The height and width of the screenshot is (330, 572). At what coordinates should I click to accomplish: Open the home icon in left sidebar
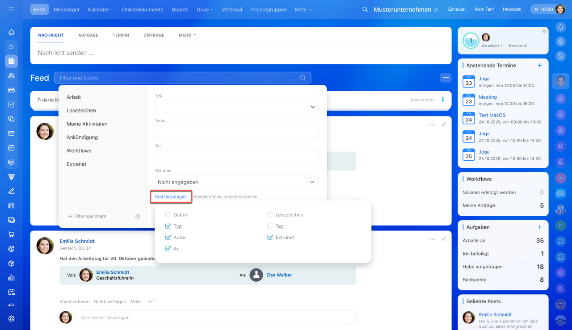pyautogui.click(x=11, y=32)
